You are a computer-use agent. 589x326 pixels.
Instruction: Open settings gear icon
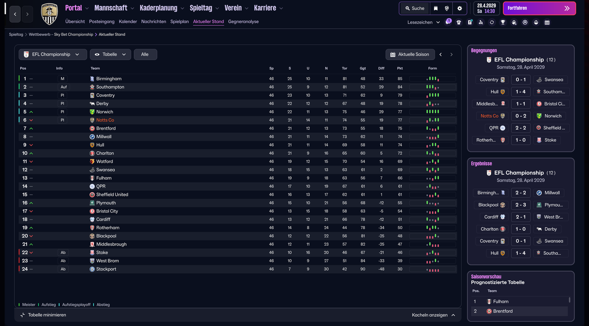460,8
